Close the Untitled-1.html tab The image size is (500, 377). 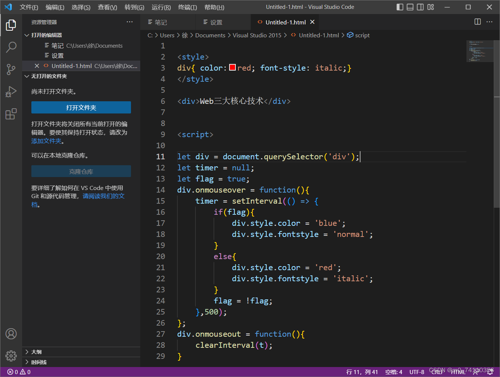click(x=312, y=22)
